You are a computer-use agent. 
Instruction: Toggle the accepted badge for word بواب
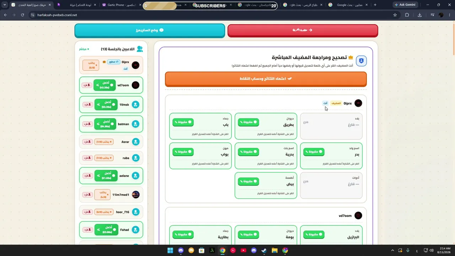[183, 152]
